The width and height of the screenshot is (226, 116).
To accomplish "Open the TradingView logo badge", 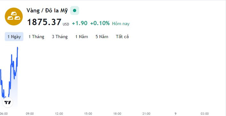I will pos(8,102).
